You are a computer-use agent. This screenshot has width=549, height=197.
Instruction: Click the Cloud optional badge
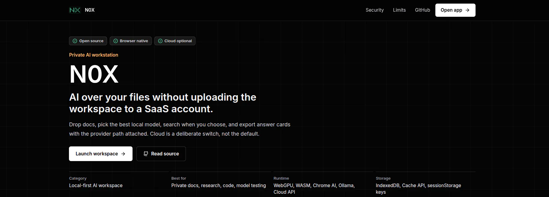click(x=175, y=41)
